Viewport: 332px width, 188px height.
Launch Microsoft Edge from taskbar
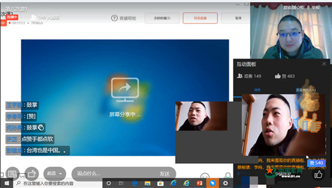click(x=134, y=183)
